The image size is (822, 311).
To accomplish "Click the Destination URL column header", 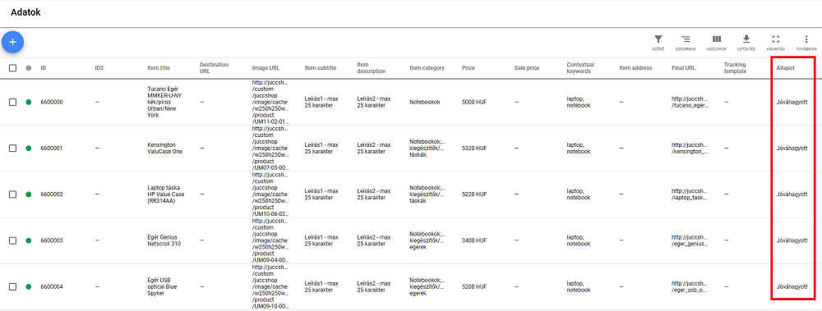I will (x=215, y=67).
